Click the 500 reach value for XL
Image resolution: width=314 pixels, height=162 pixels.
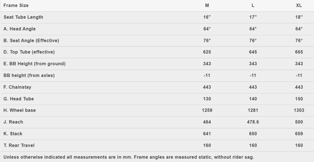[x=299, y=122]
